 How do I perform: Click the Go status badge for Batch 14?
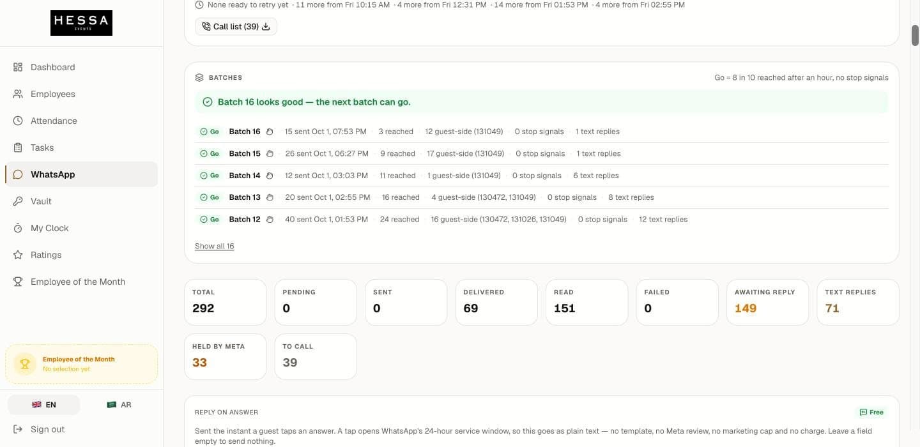click(x=210, y=176)
